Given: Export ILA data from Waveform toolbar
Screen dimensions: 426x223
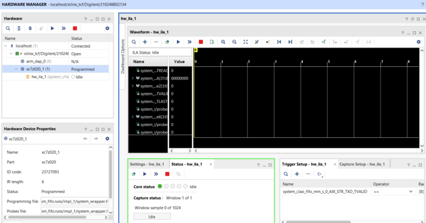Looking at the screenshot, I should click(212, 42).
